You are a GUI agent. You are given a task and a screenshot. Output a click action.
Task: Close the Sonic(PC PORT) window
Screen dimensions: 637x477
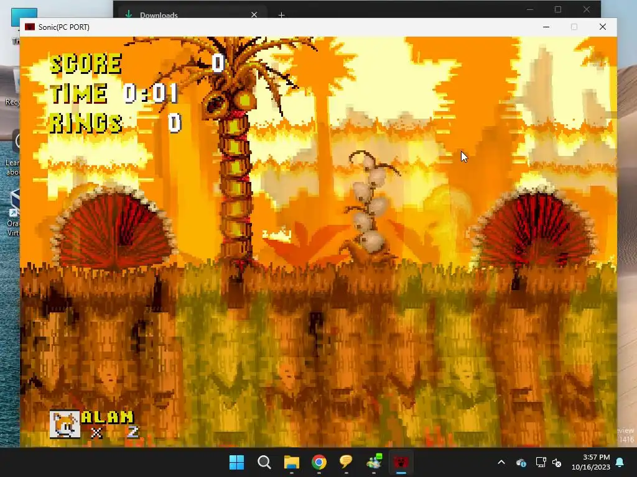602,27
